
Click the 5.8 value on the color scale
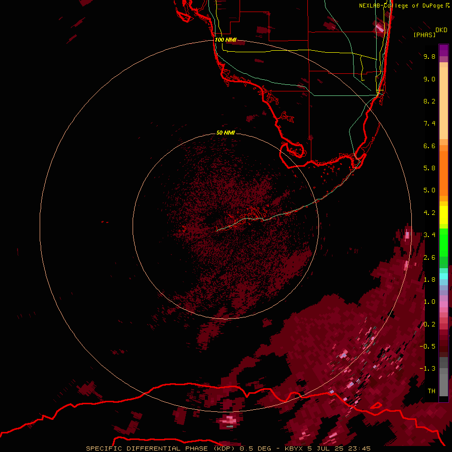[429, 168]
